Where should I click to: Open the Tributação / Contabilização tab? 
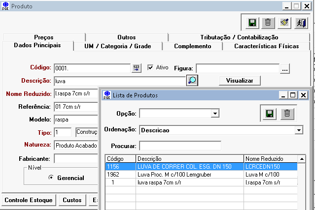coord(239,37)
